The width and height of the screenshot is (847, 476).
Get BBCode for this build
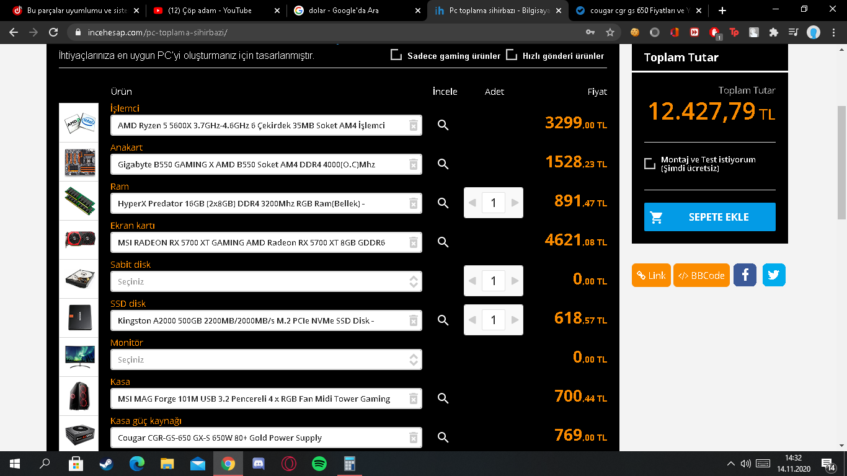701,275
